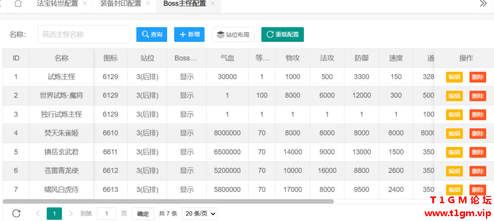Select current page number 1
The width and height of the screenshot is (494, 221).
(x=54, y=214)
